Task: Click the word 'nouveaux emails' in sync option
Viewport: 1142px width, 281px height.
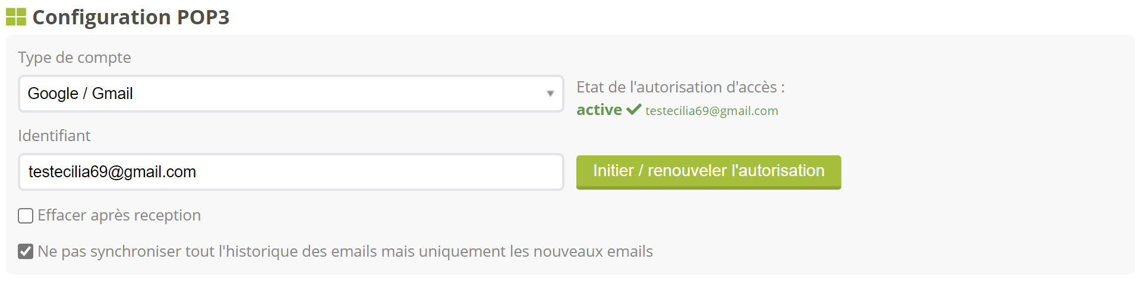Action: 593,251
